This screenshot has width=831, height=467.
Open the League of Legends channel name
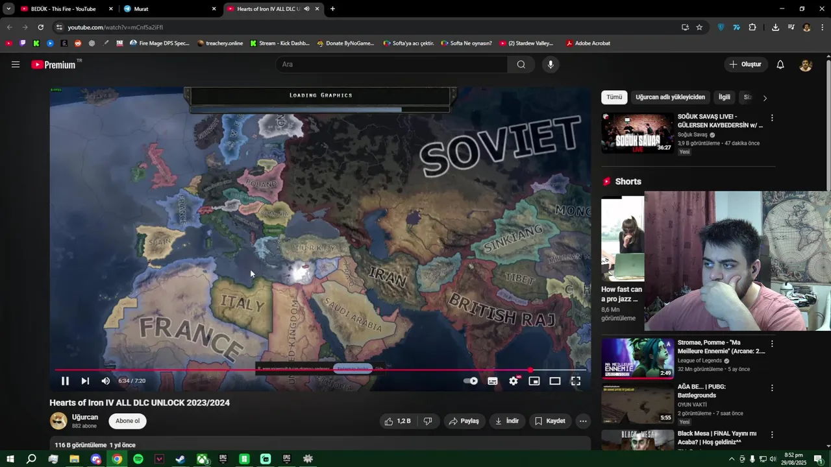700,361
